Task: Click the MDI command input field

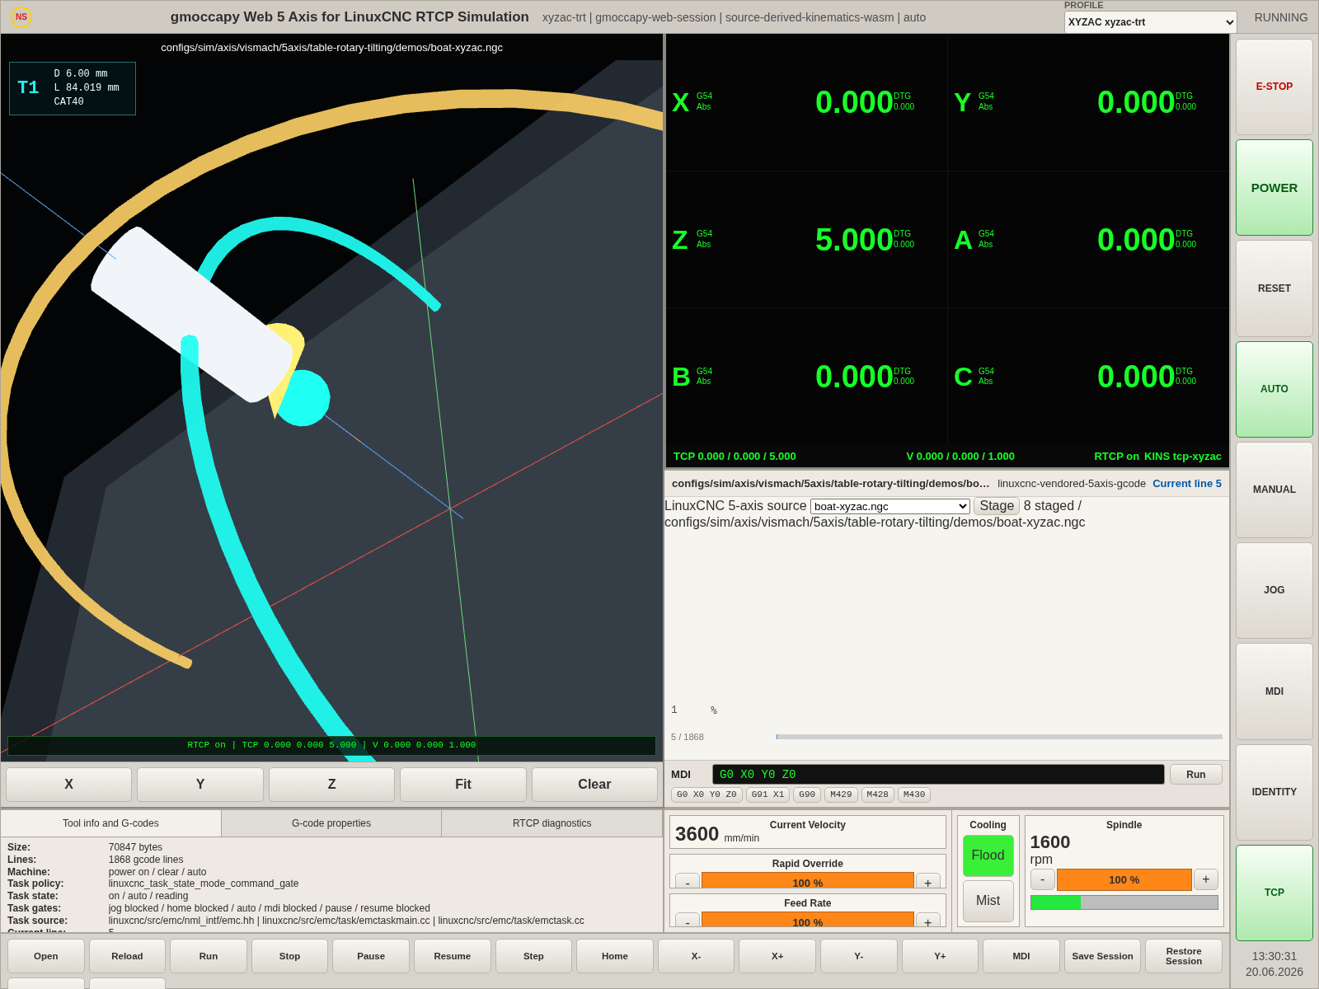Action: (938, 775)
